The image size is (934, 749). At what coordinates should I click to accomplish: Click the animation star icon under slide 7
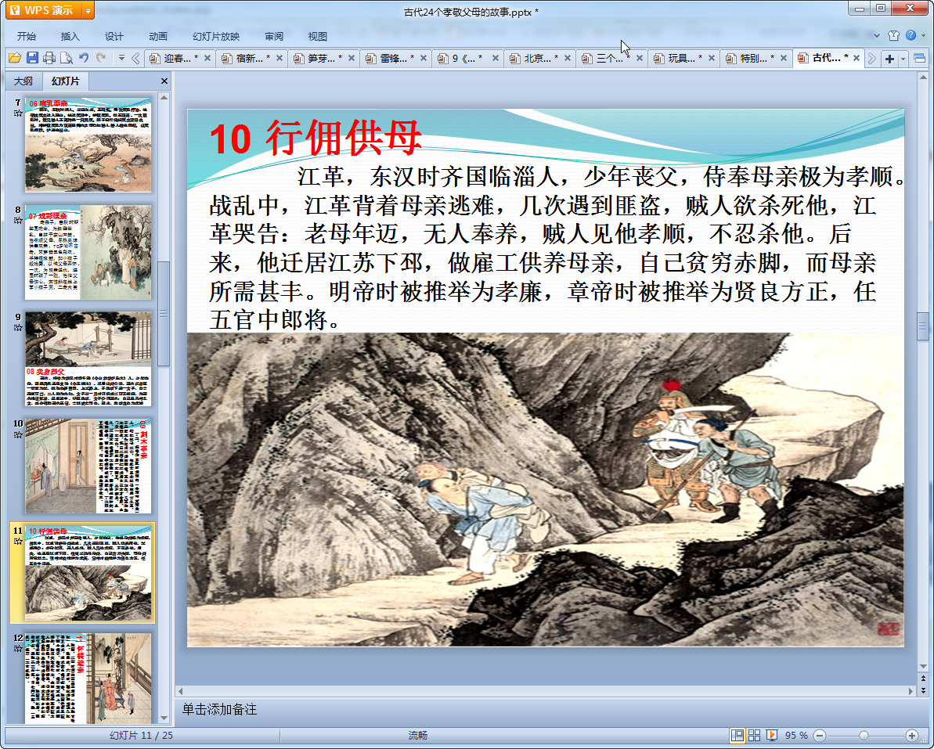18,113
